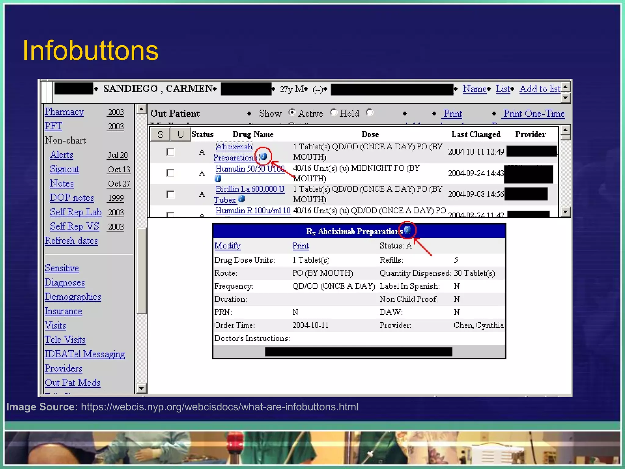The height and width of the screenshot is (469, 625).
Task: Check the box for Abciximab Preparations row
Action: click(170, 152)
